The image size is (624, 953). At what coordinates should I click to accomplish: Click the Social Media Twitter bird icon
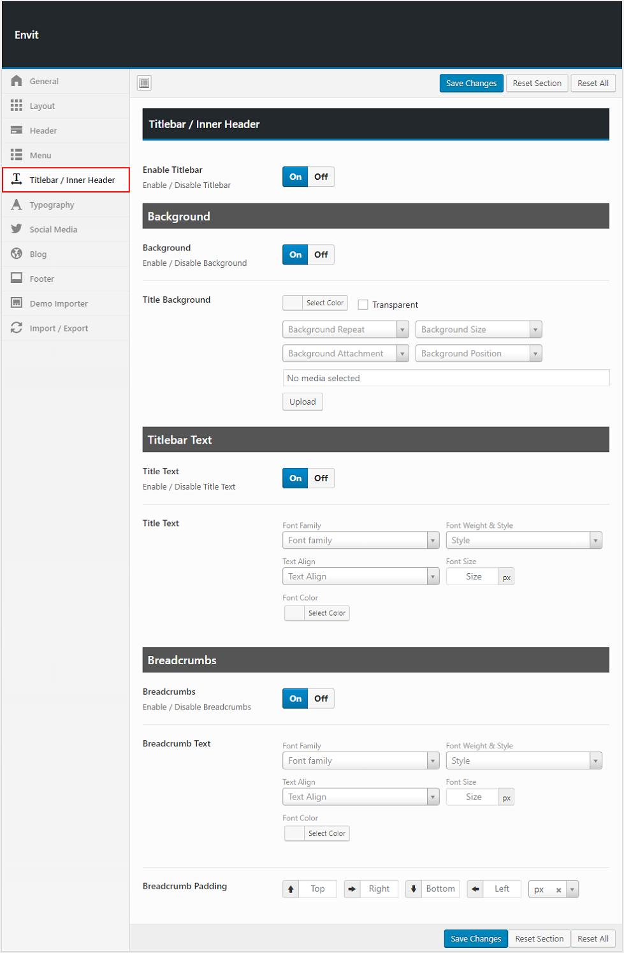tap(17, 229)
